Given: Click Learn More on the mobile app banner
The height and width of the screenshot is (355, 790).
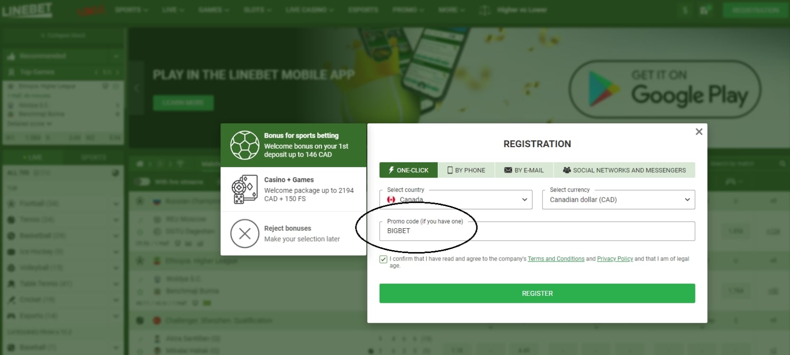Looking at the screenshot, I should (183, 103).
